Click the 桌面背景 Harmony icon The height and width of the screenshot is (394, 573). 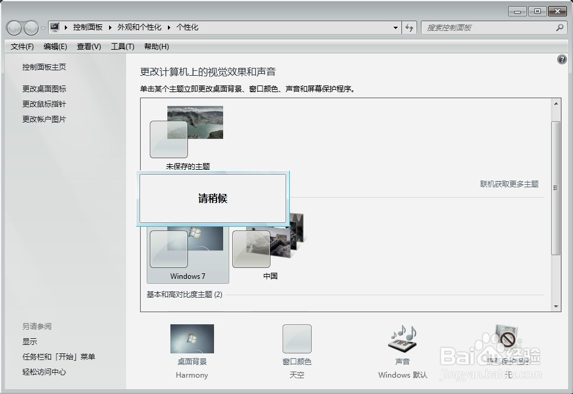192,338
